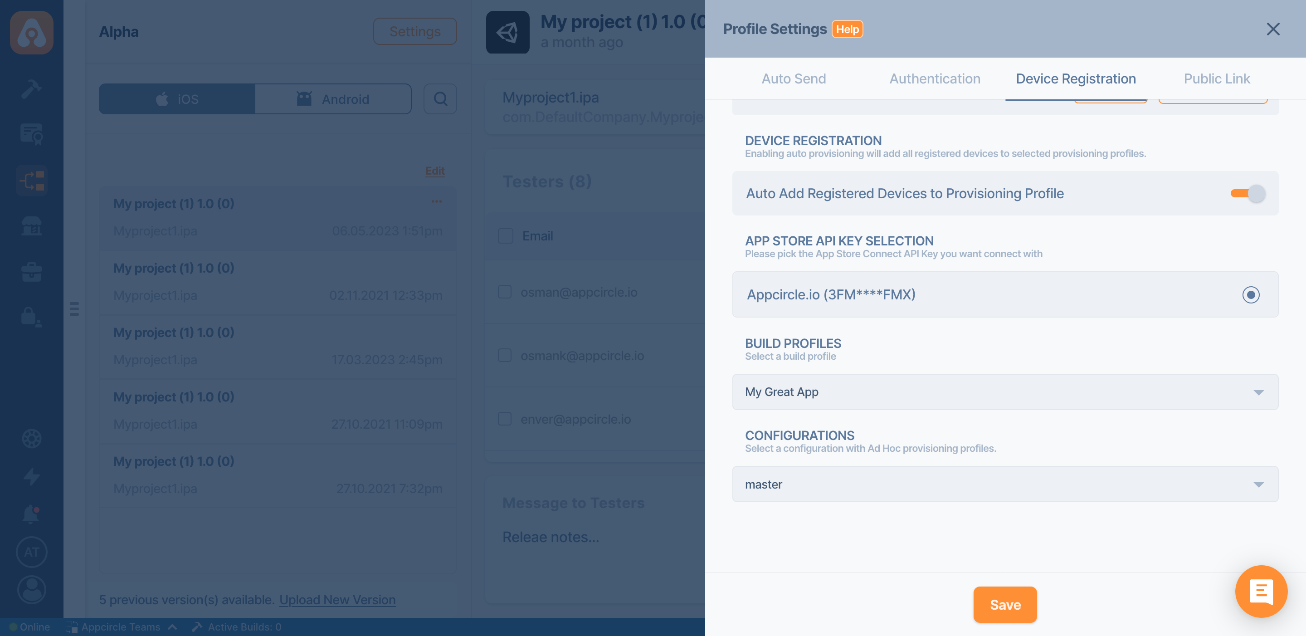This screenshot has width=1306, height=636.
Task: Click the Upload New Version link
Action: click(337, 600)
